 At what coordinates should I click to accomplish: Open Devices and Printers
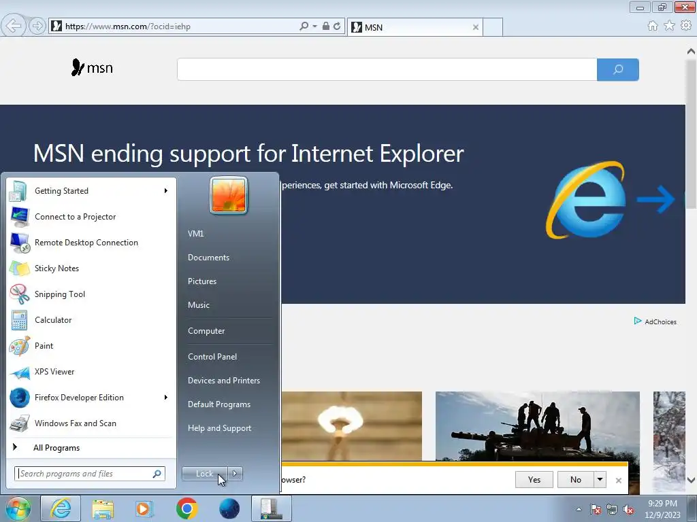(224, 381)
